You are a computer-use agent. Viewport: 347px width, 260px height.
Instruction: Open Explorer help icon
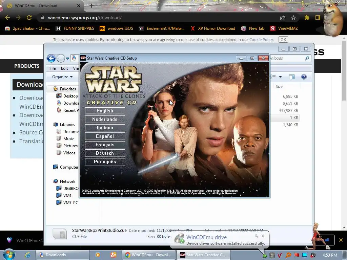[304, 77]
